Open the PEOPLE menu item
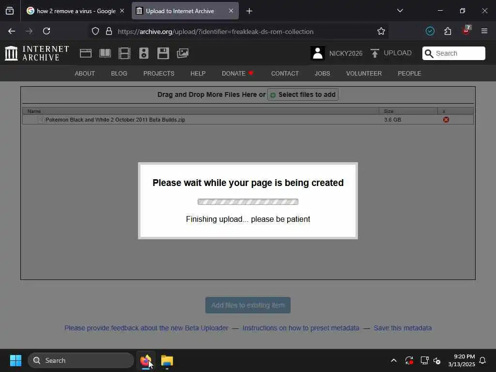This screenshot has width=496, height=372. [409, 74]
